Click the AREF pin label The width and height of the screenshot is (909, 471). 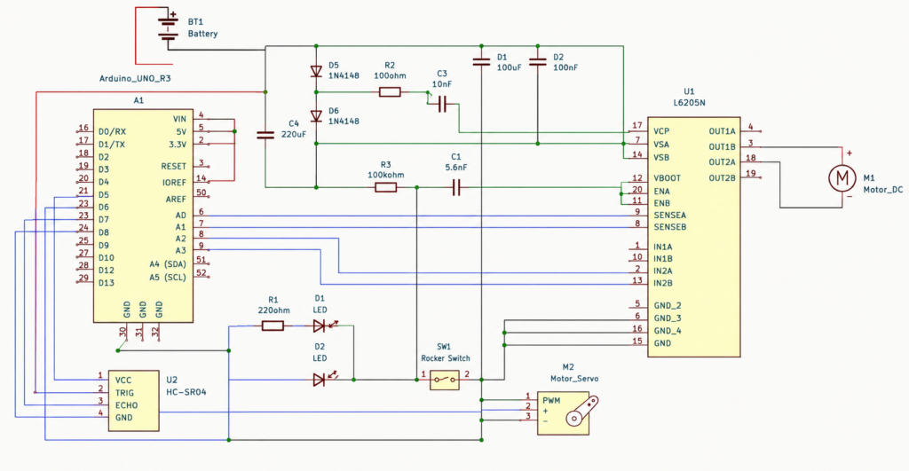point(176,199)
